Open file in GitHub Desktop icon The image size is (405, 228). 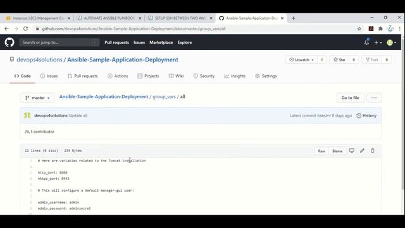[352, 151]
